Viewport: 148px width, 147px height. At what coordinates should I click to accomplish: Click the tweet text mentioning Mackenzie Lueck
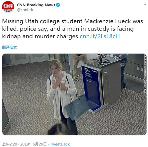pyautogui.click(x=72, y=29)
